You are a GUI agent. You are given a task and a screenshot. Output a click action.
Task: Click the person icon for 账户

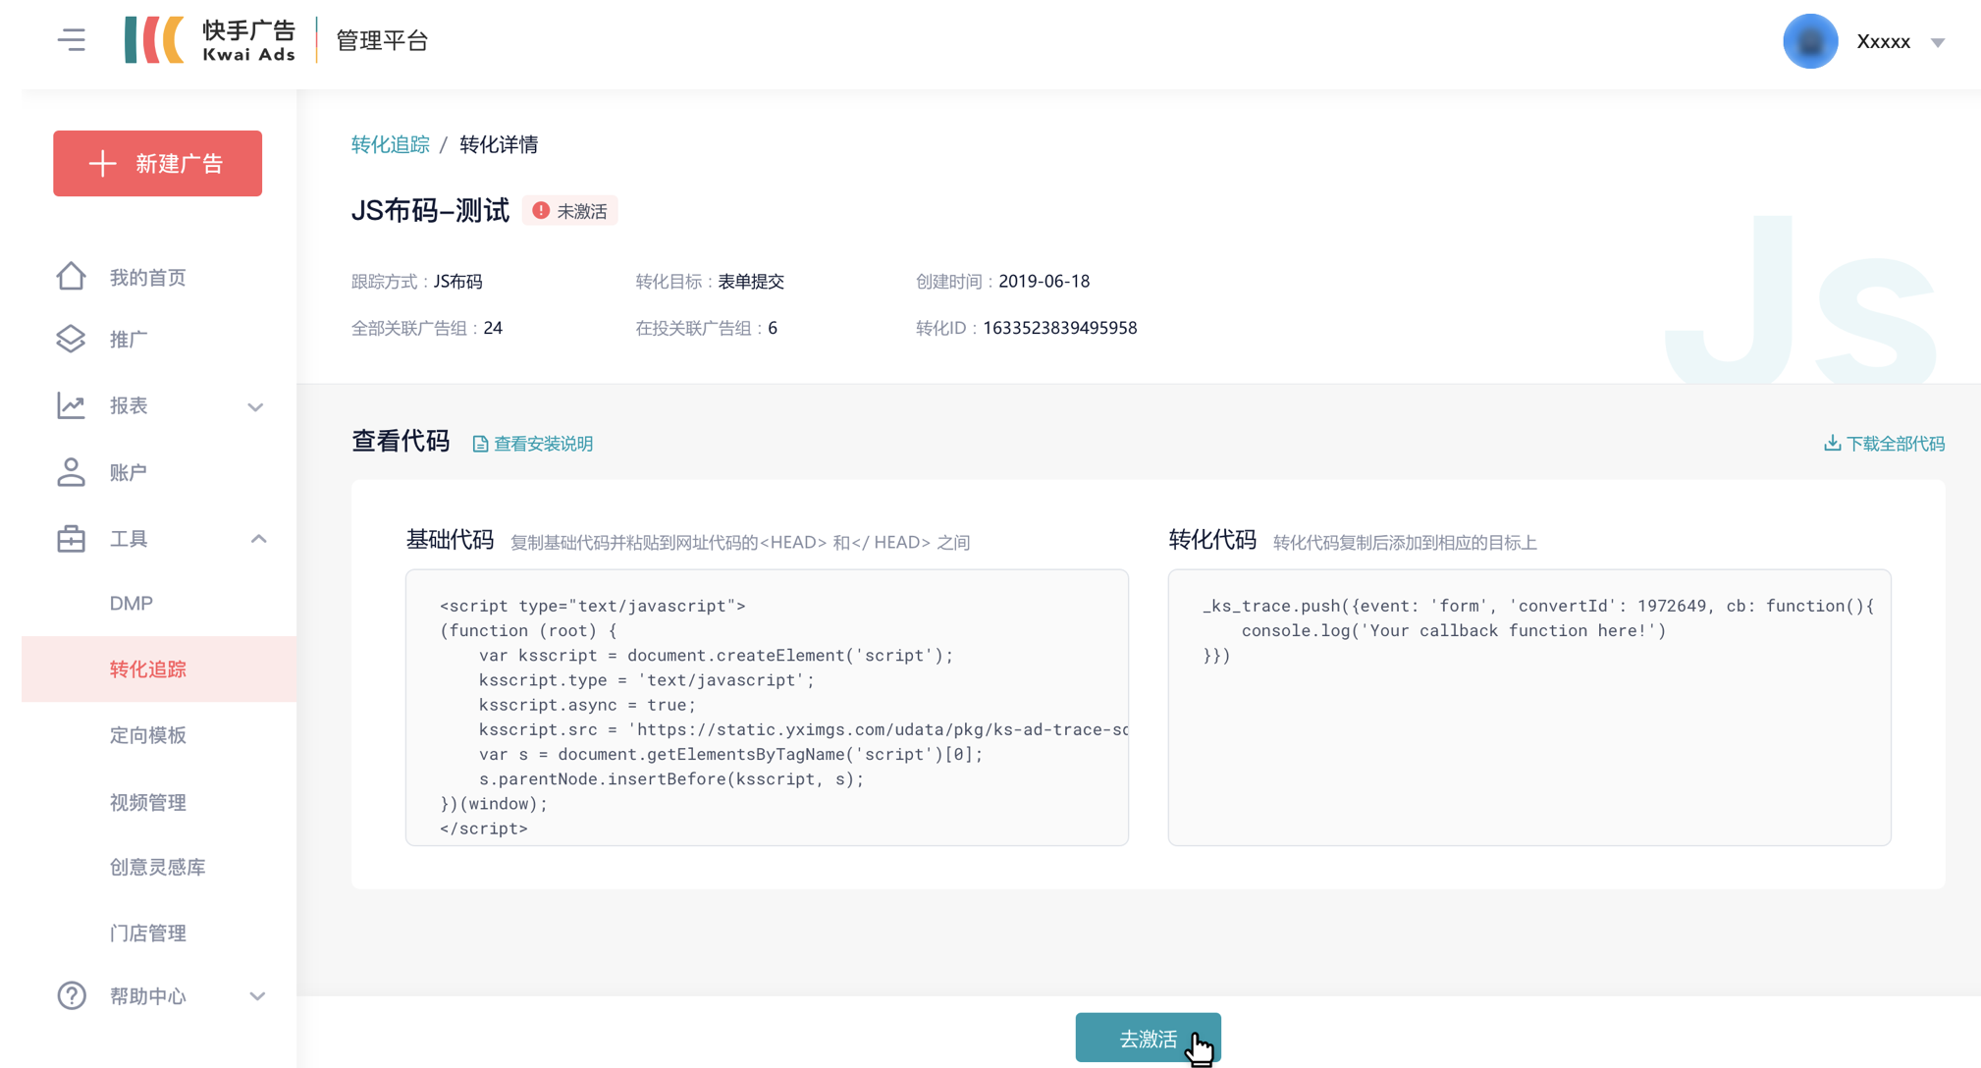pos(71,472)
